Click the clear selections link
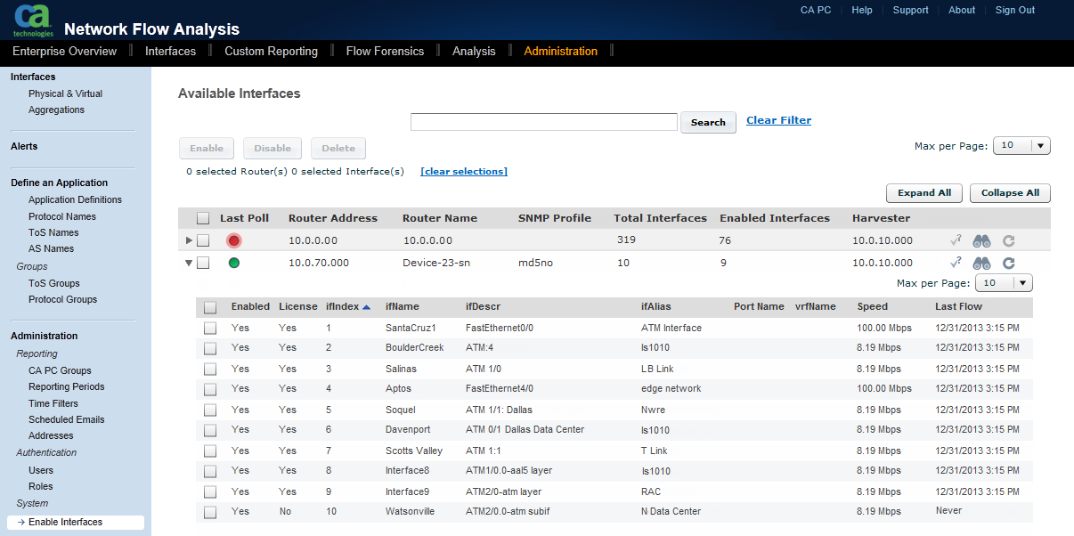Viewport: 1074px width, 536px height. 464,171
